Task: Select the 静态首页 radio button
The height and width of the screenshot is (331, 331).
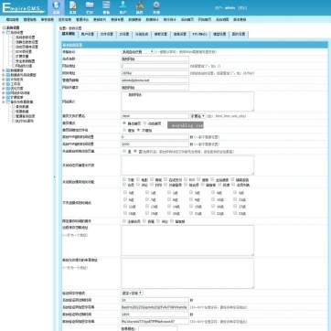Action: tap(124, 123)
